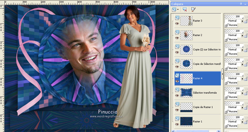
Task: Open blend mode arrow for Sélection transformée
Action: pos(242,93)
